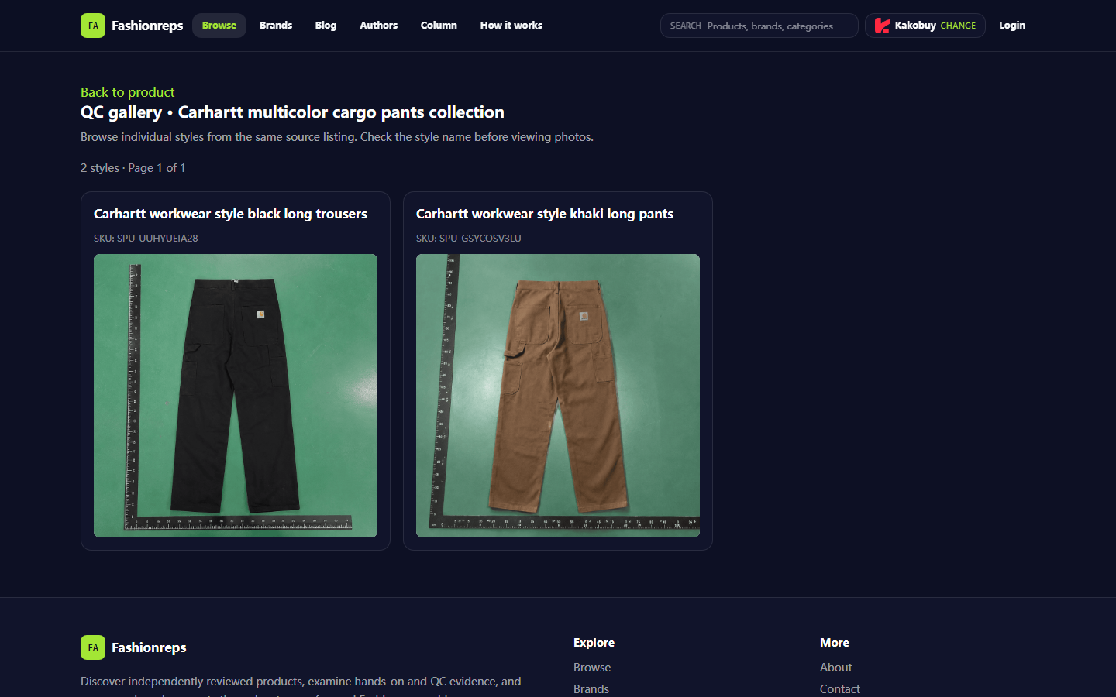
Task: Open the Column nav item
Action: pyautogui.click(x=439, y=26)
